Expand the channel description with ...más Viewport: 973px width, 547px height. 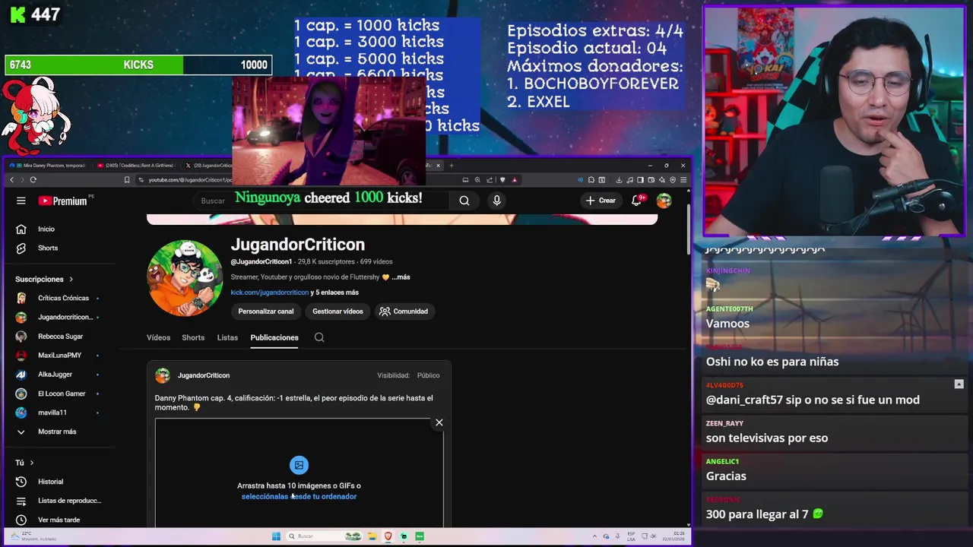tap(401, 277)
